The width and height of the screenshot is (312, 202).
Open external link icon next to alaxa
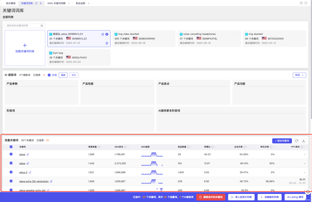(28, 155)
